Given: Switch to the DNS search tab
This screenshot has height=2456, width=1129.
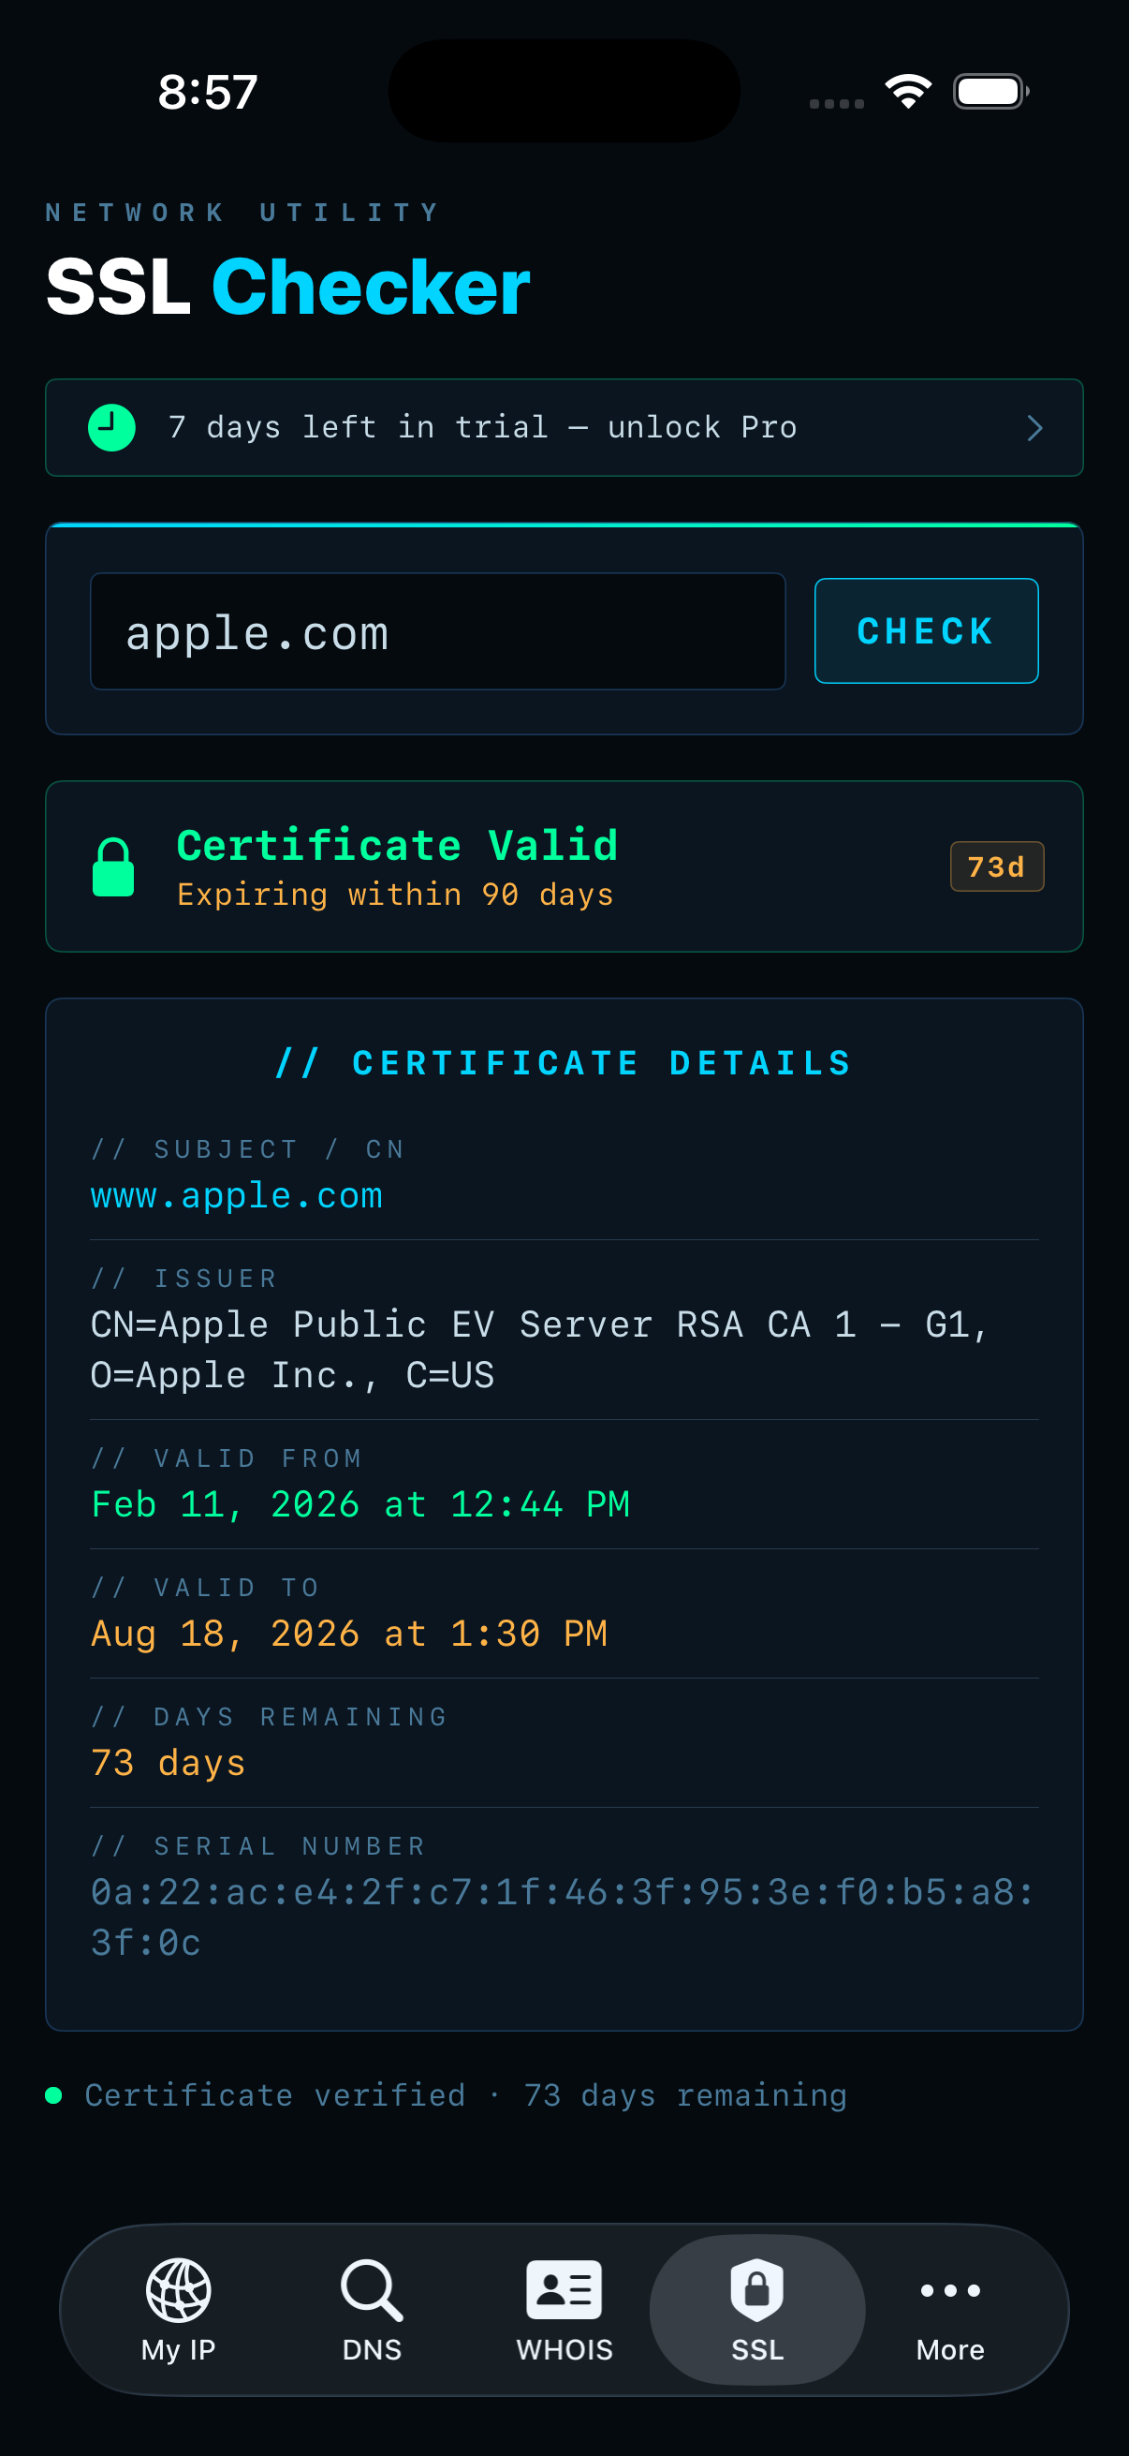Looking at the screenshot, I should pyautogui.click(x=372, y=2309).
